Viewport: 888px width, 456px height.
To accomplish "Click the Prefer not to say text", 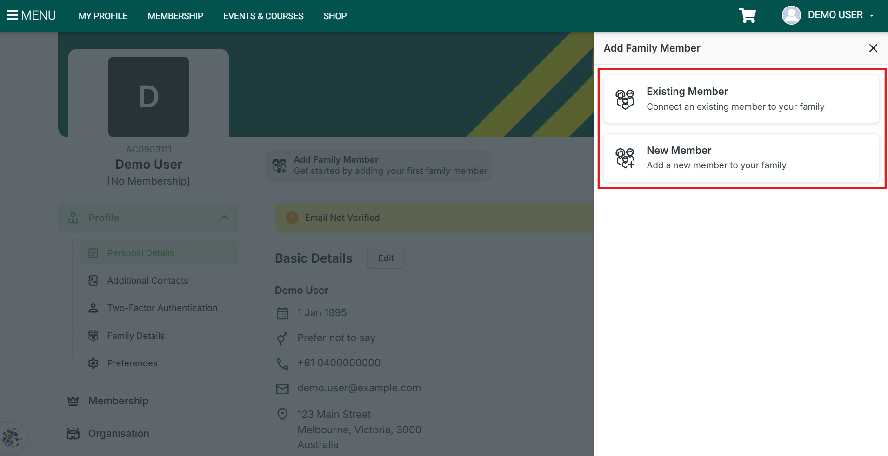I will pos(336,338).
